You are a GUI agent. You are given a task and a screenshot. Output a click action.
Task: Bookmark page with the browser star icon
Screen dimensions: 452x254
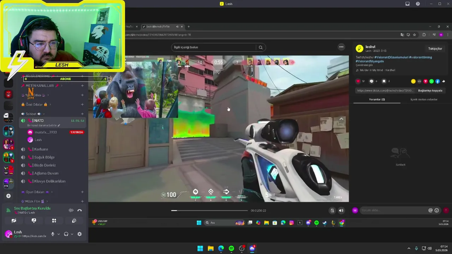pyautogui.click(x=415, y=35)
